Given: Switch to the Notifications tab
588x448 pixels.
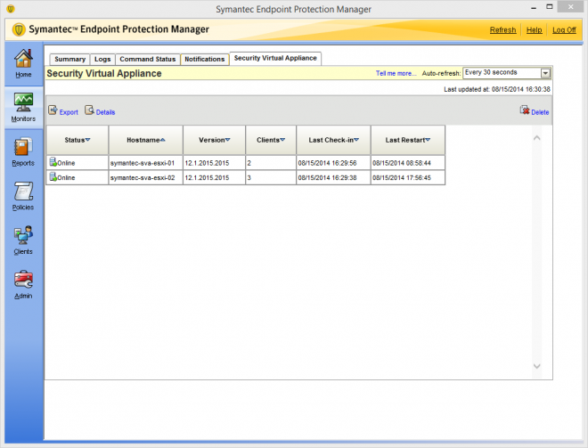Looking at the screenshot, I should (x=205, y=60).
